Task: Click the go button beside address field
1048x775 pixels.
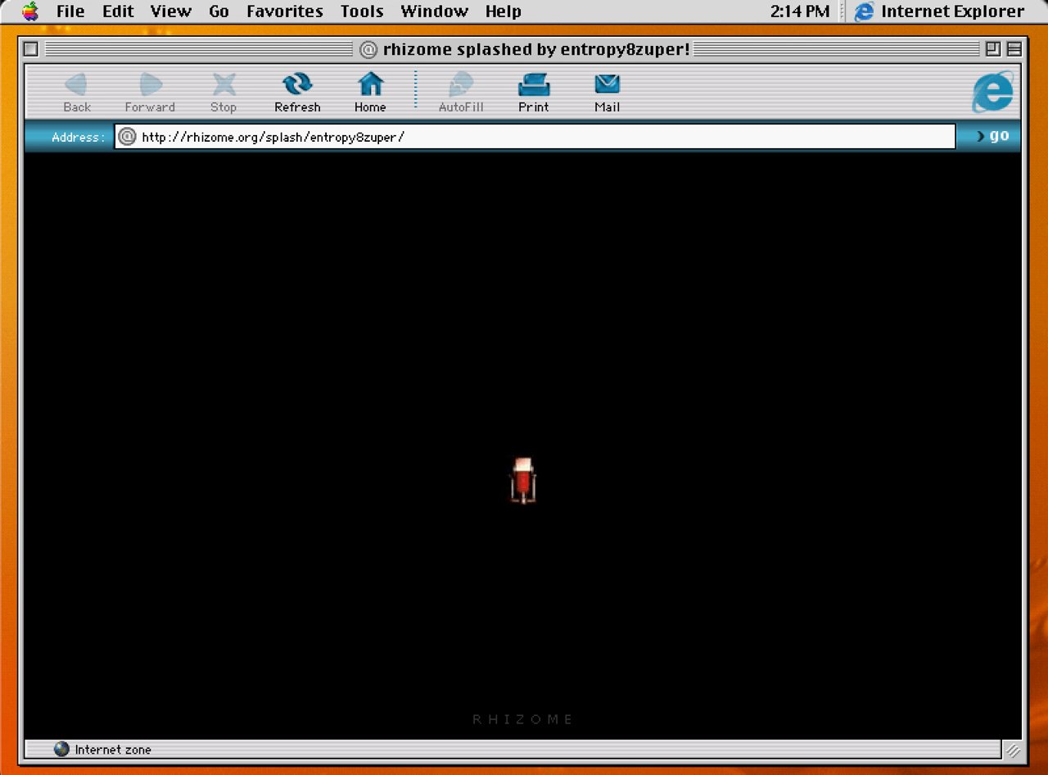Action: [x=993, y=136]
